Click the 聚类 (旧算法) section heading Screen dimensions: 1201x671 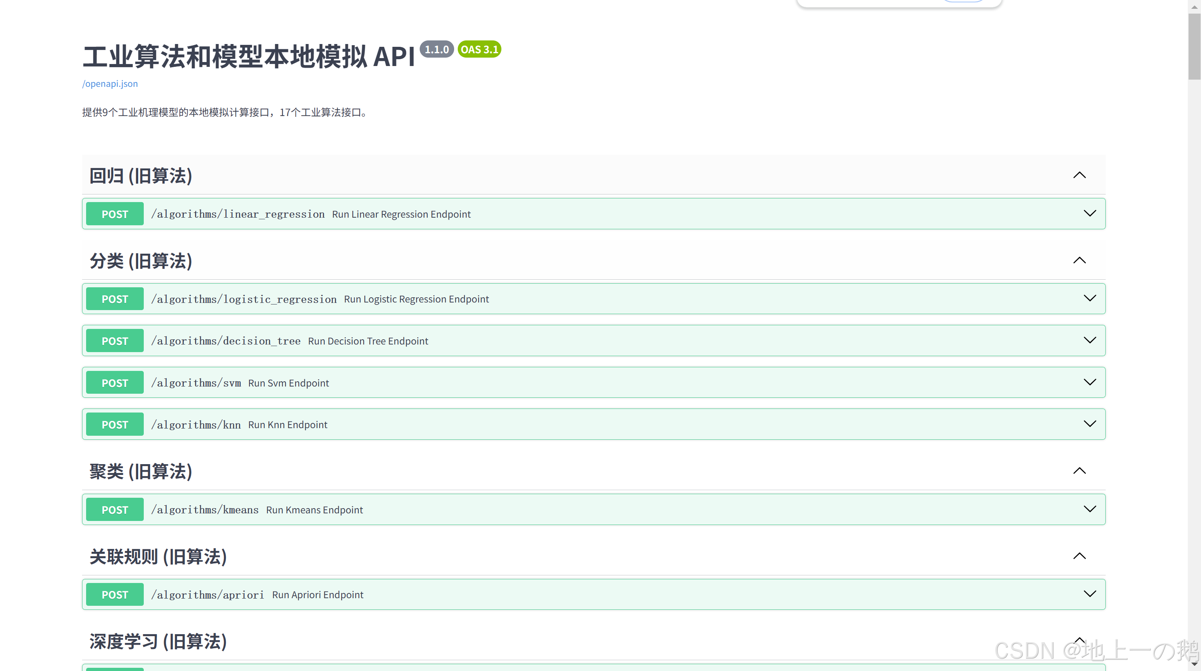pyautogui.click(x=141, y=472)
